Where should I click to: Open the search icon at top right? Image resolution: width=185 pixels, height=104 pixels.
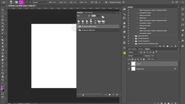tap(173, 2)
